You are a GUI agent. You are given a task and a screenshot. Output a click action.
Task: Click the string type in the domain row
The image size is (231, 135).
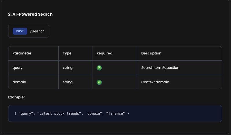point(68,82)
